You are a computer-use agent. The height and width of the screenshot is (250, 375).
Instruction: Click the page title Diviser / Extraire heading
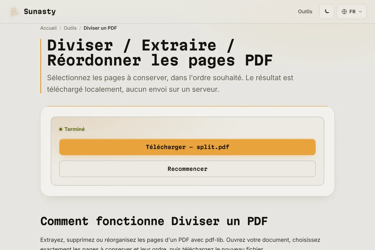click(x=160, y=53)
